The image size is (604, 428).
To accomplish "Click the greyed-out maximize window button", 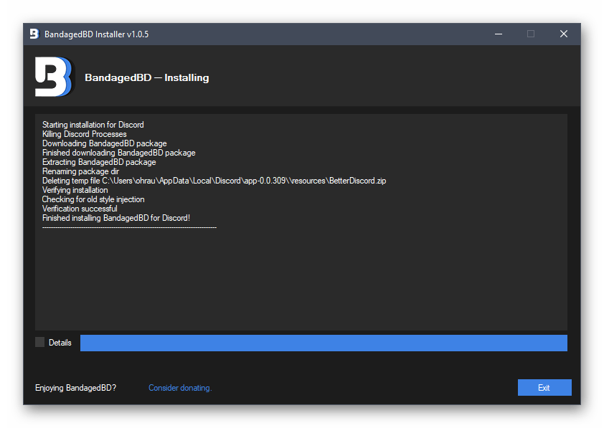I will pos(531,34).
